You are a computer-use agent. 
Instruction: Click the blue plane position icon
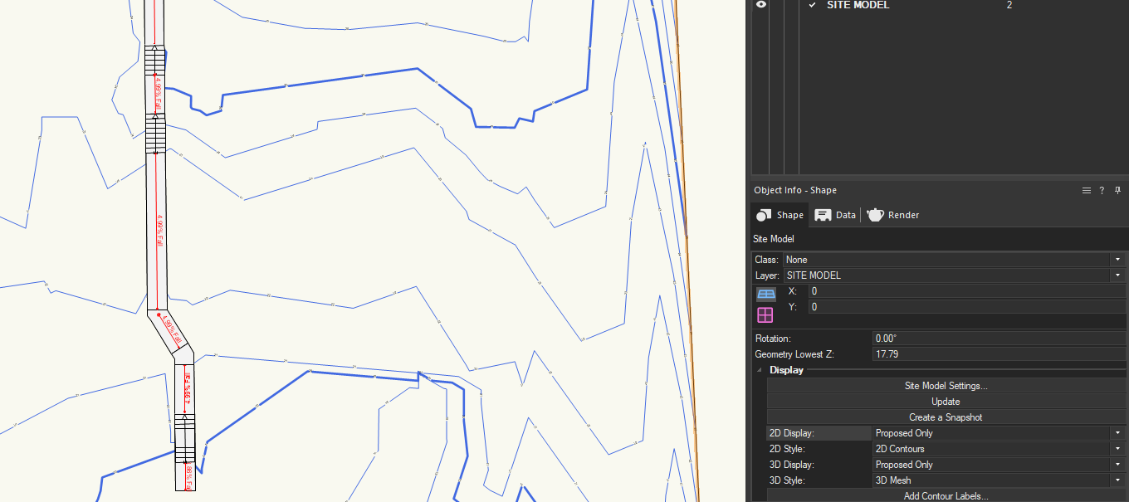coord(765,294)
